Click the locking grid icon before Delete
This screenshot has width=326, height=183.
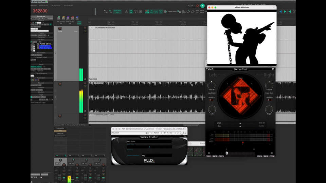[x=165, y=12]
